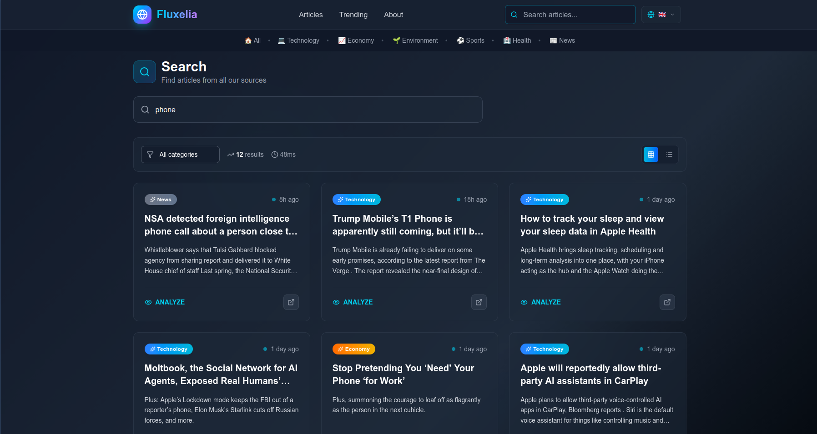Click the clock icon showing 48ms
This screenshot has height=434, width=817.
[x=274, y=155]
